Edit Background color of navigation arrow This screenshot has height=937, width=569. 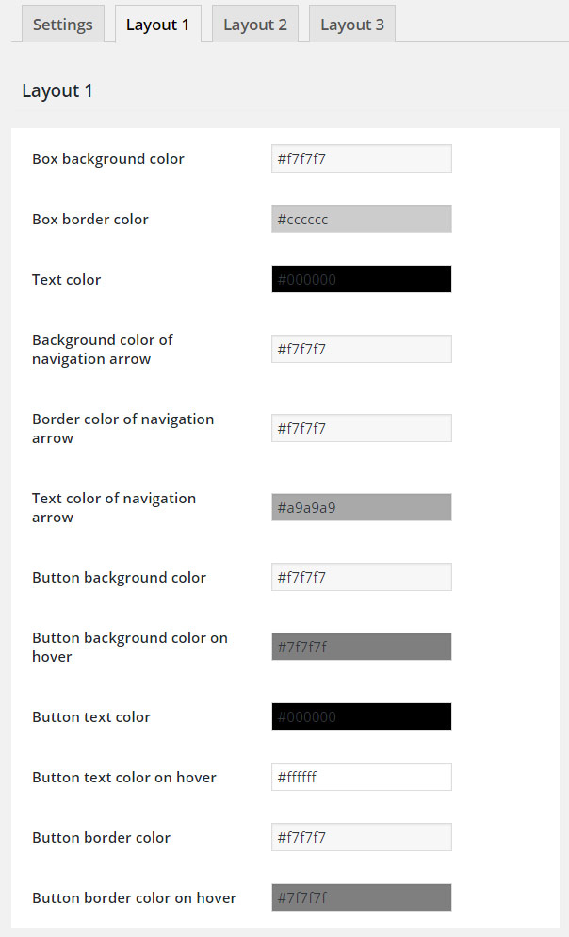point(362,349)
